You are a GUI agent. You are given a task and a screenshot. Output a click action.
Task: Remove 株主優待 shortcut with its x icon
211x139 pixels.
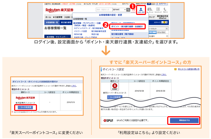167,36
